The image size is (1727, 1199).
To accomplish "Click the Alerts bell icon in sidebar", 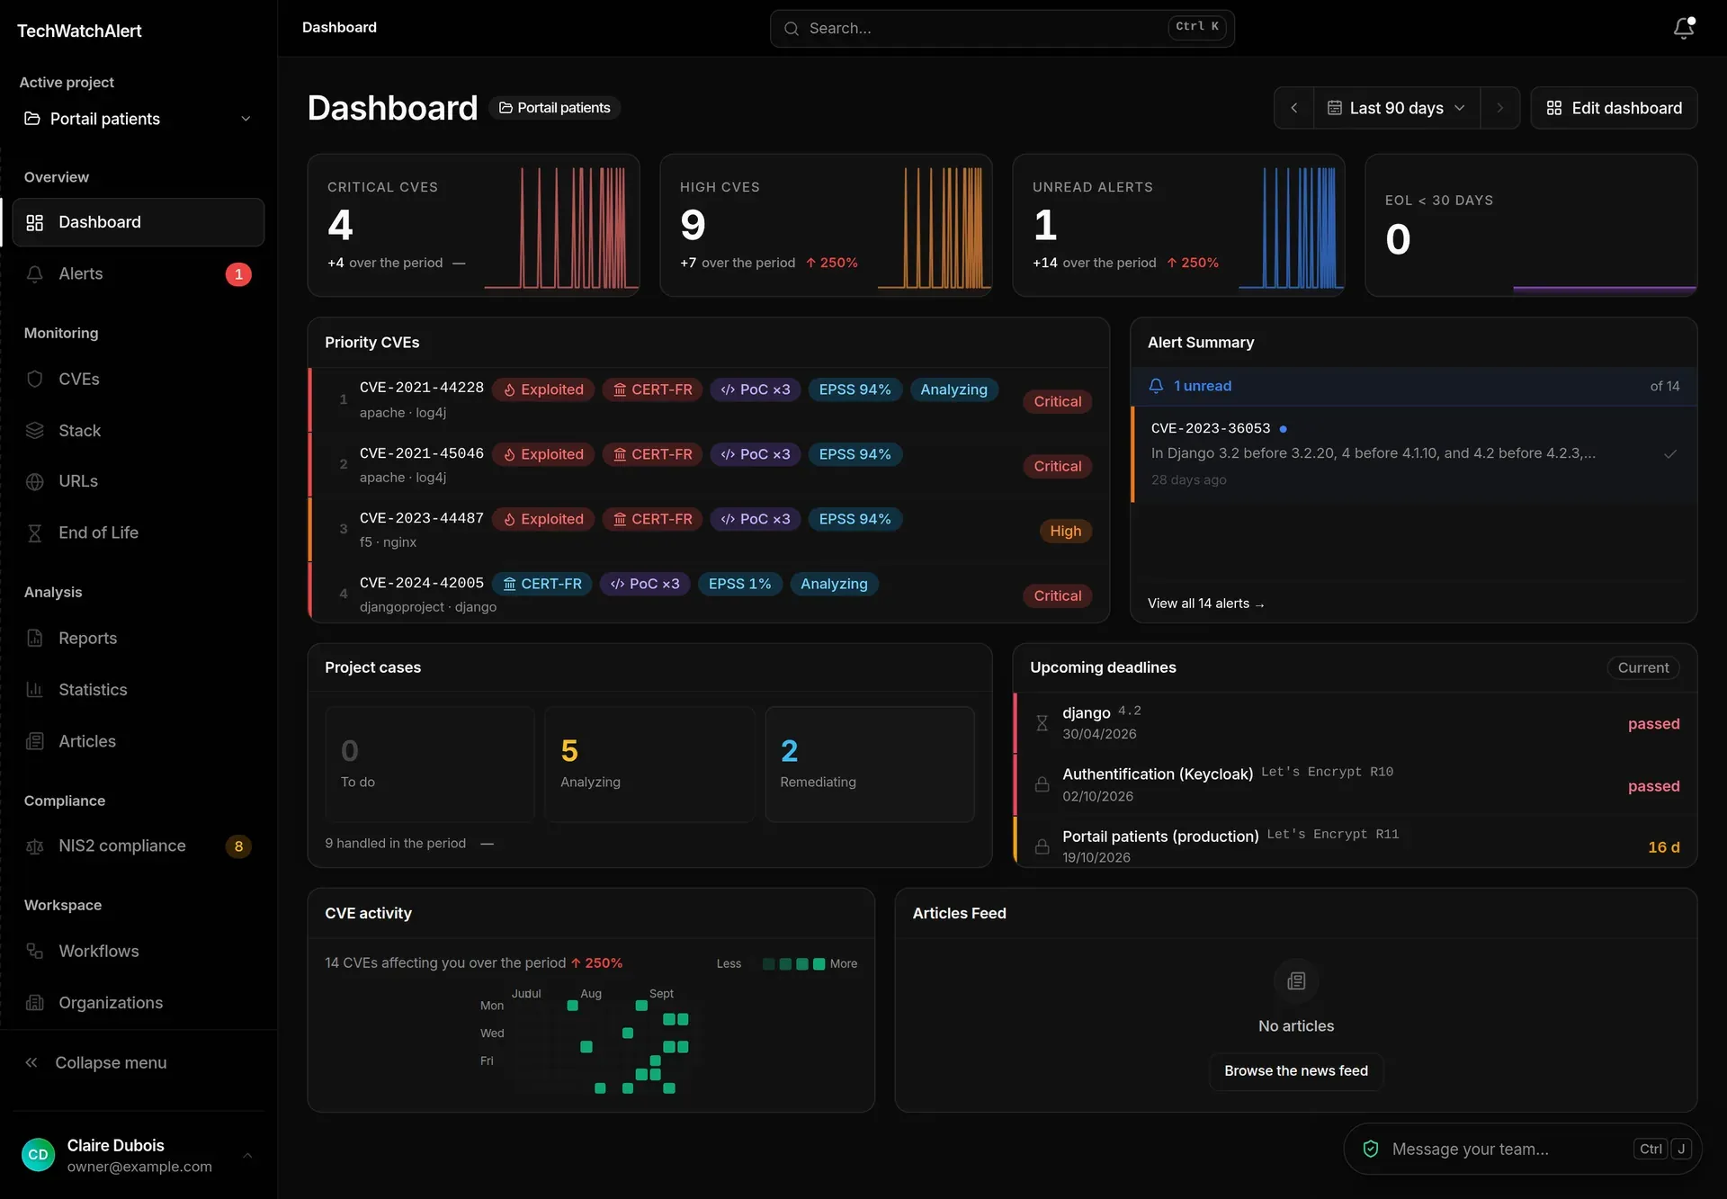I will pyautogui.click(x=35, y=274).
